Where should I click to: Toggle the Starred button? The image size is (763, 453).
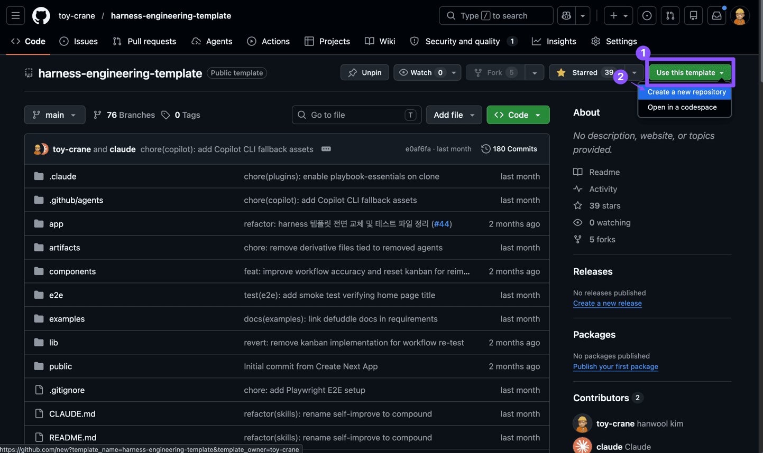[x=586, y=72]
